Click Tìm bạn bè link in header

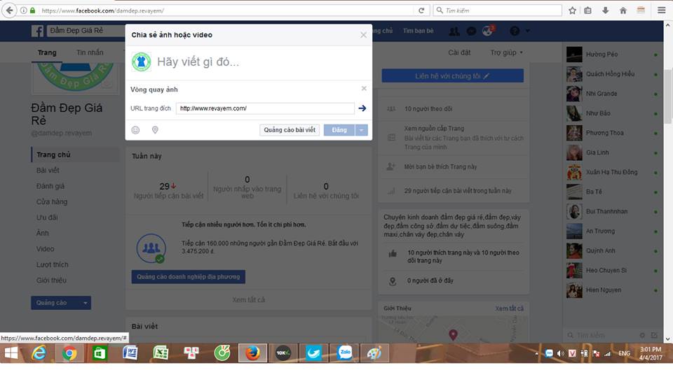pos(418,31)
